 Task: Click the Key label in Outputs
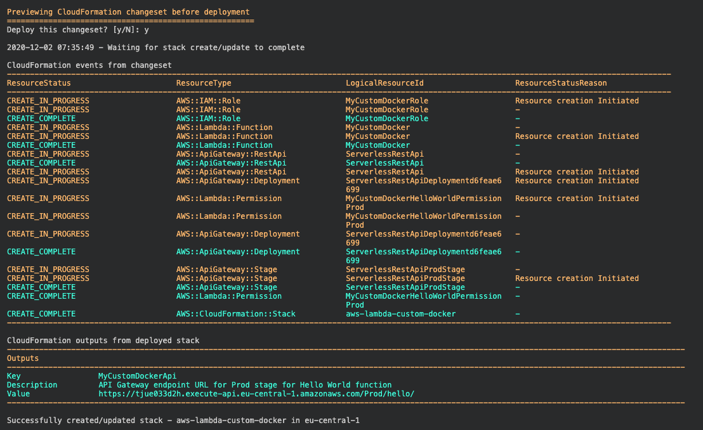pos(14,376)
